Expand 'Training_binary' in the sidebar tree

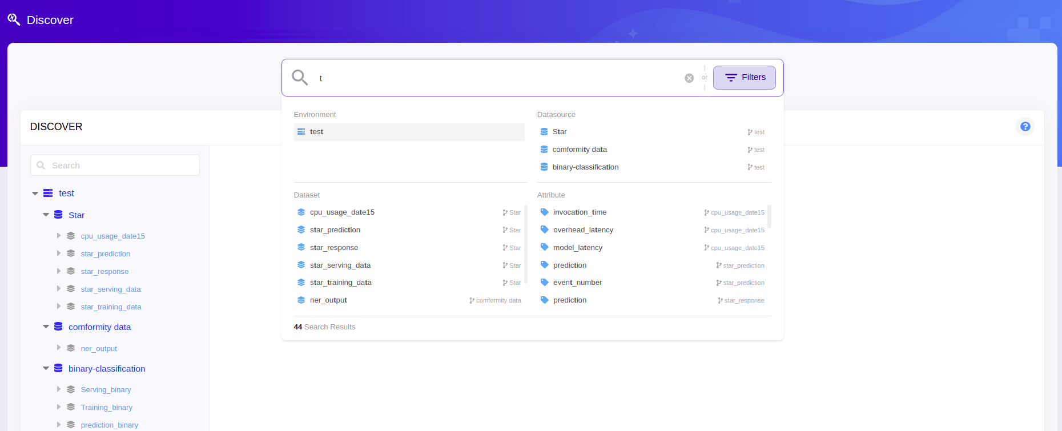58,407
